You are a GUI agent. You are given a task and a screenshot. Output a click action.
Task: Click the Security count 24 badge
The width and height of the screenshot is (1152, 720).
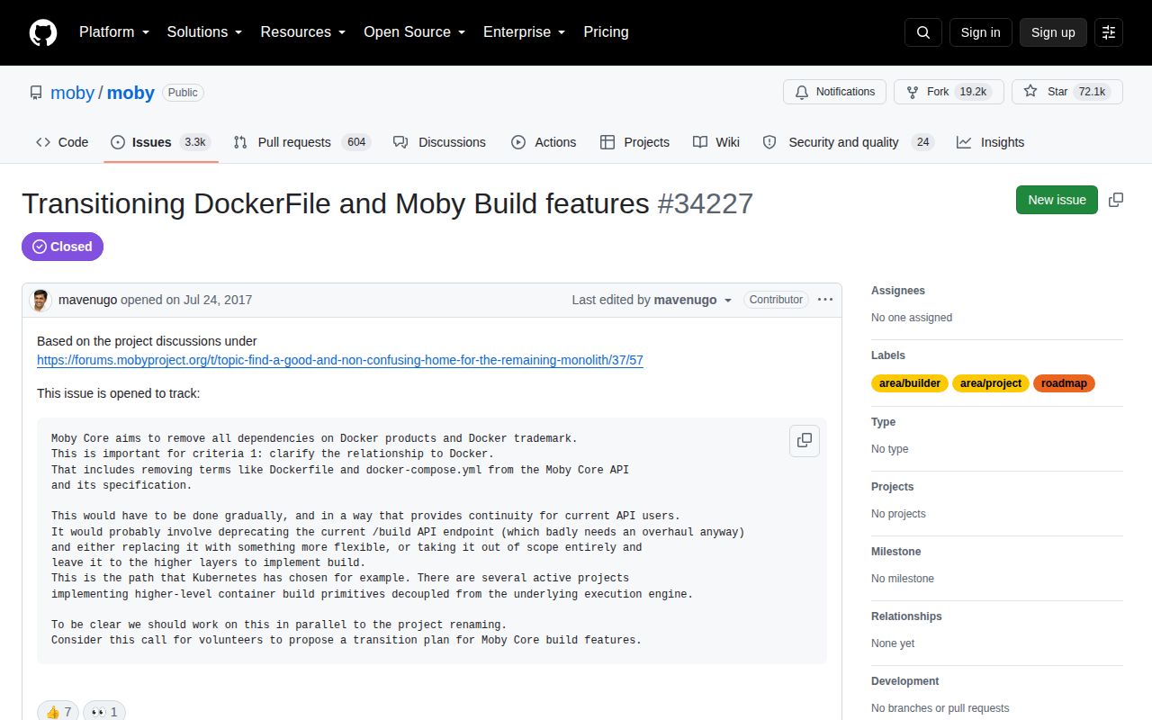point(922,142)
